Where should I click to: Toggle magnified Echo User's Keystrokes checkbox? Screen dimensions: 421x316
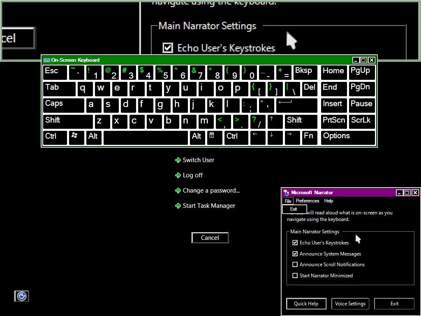point(168,48)
